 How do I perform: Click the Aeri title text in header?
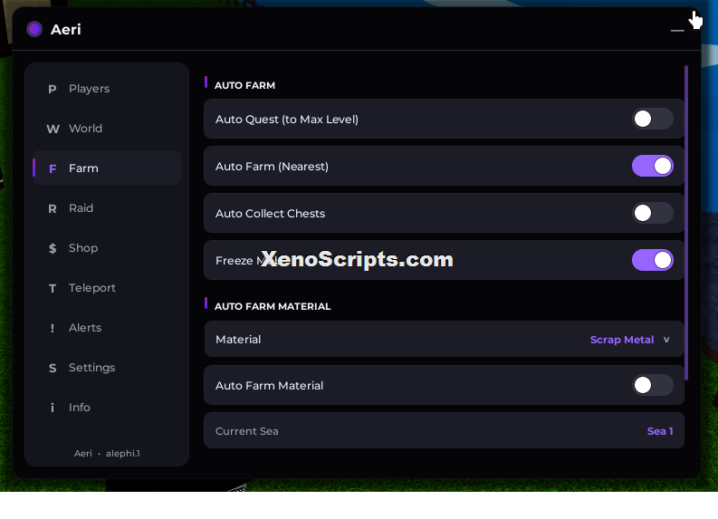tap(66, 29)
